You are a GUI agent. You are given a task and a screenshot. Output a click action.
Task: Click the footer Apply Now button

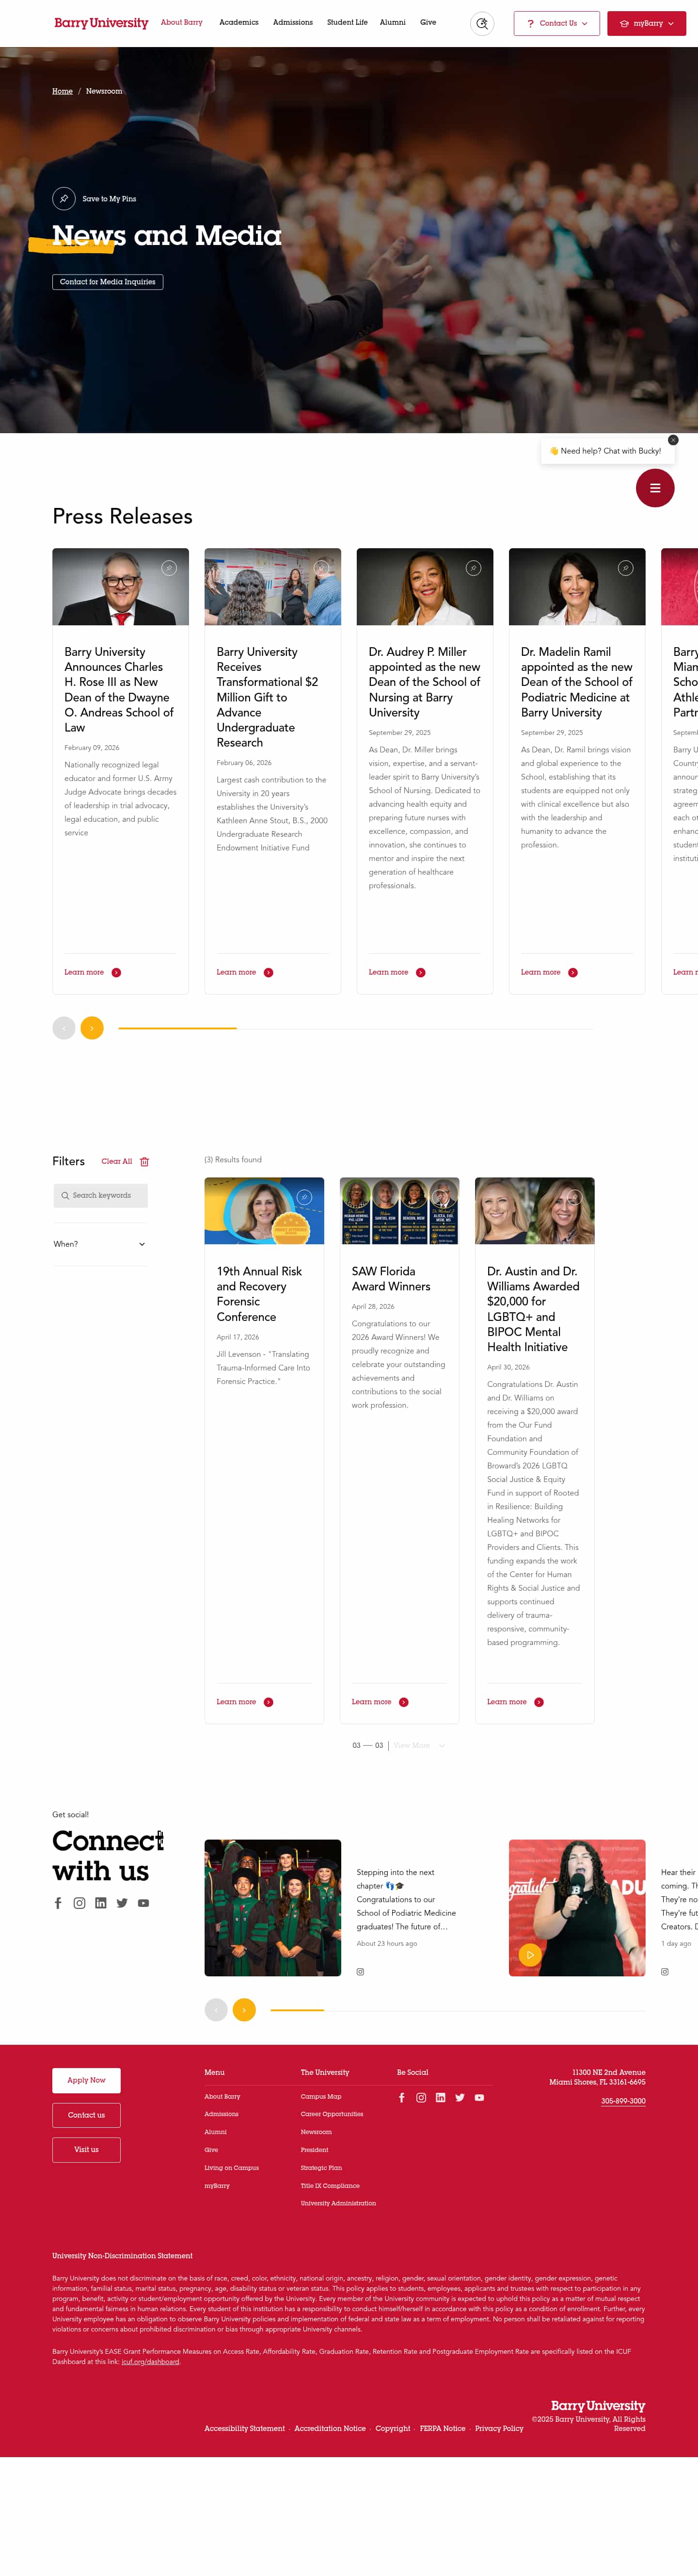click(x=86, y=2080)
